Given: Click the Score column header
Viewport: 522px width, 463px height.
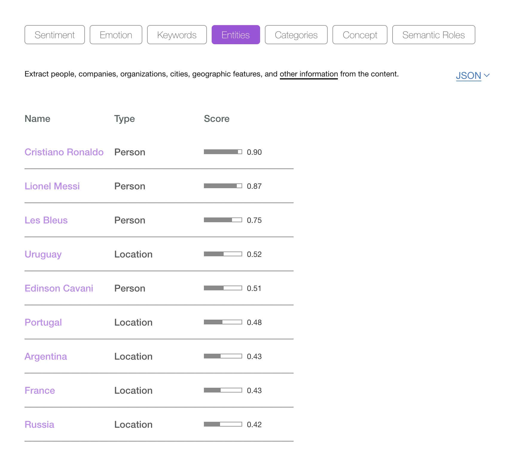Looking at the screenshot, I should [x=217, y=119].
